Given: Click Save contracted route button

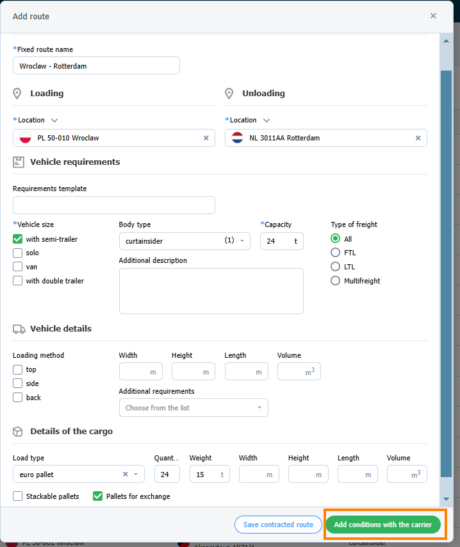Looking at the screenshot, I should (x=278, y=525).
